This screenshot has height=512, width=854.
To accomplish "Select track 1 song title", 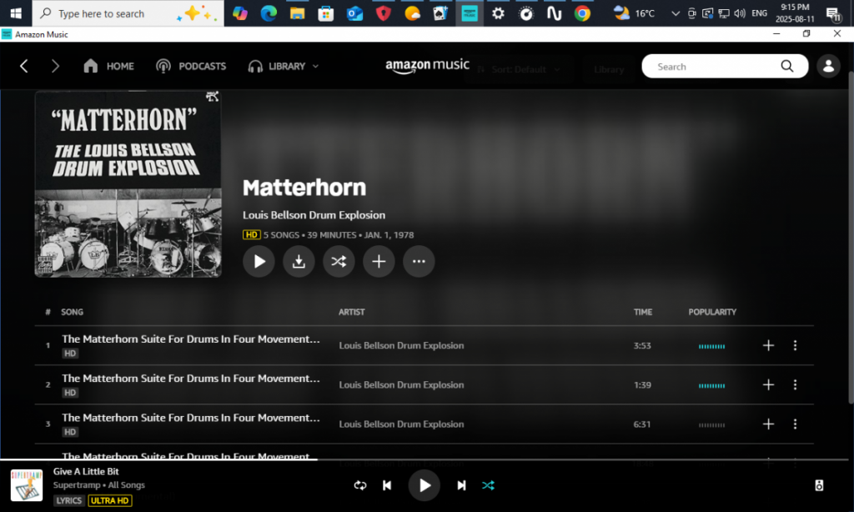I will click(191, 339).
